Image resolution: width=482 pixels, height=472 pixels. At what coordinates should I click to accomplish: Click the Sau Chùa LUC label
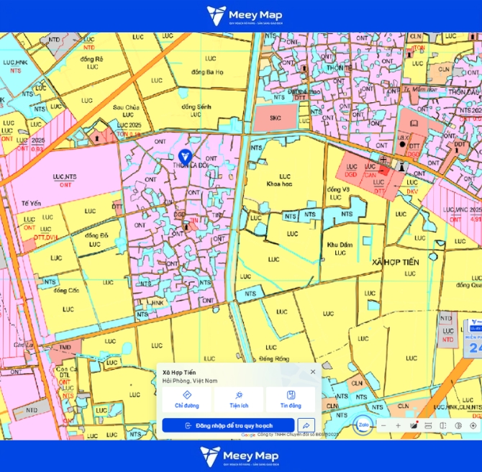(126, 111)
